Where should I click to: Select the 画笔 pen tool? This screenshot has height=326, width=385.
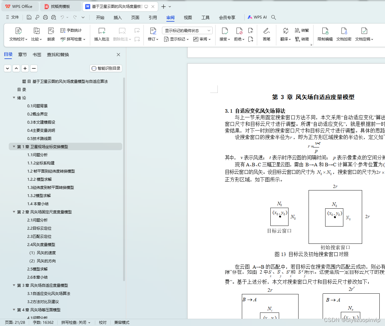tap(267, 35)
